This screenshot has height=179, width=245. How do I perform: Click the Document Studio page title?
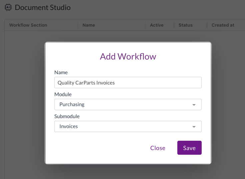click(43, 7)
